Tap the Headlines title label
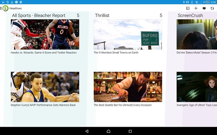The image size is (217, 135). tap(16, 8)
